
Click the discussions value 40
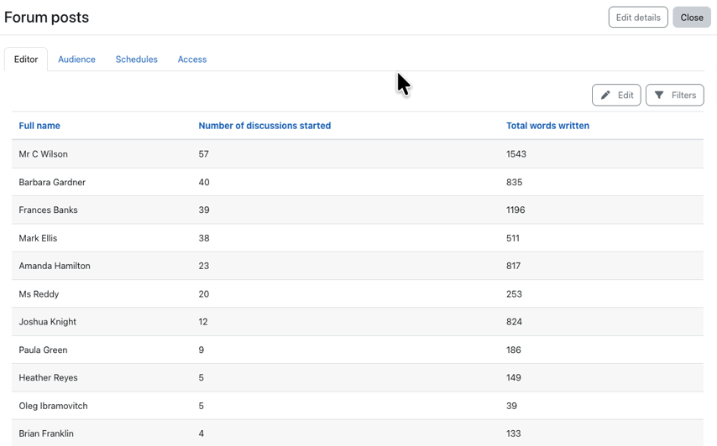click(204, 182)
